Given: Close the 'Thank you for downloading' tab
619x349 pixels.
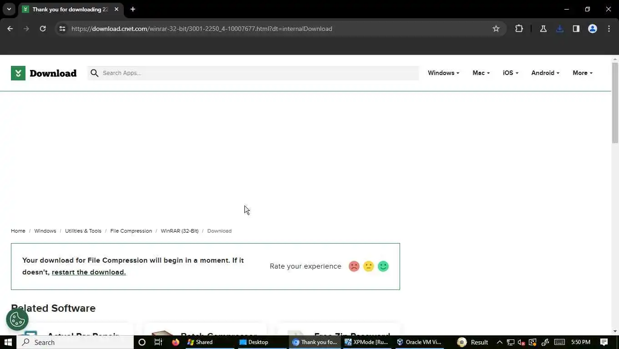Looking at the screenshot, I should [x=117, y=9].
